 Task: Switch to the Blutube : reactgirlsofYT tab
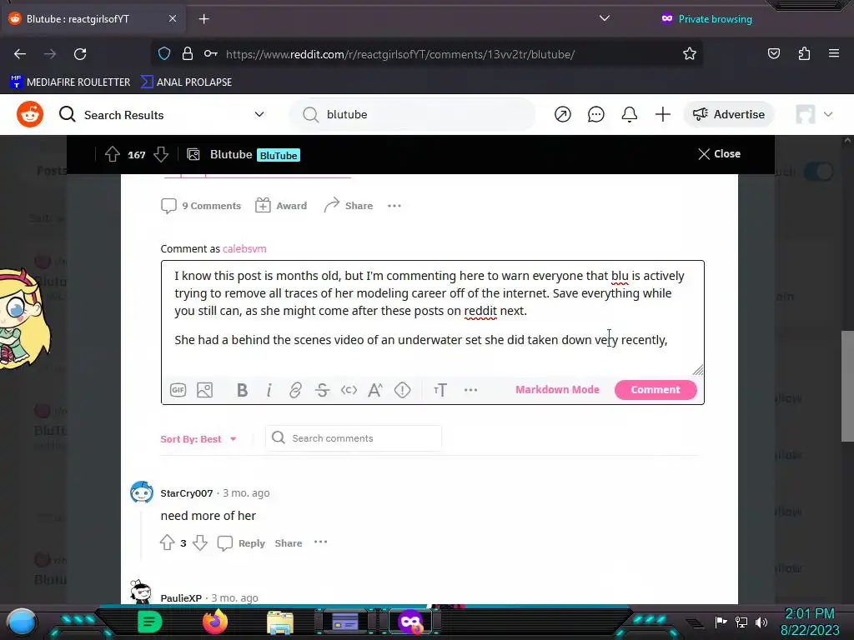pos(93,19)
